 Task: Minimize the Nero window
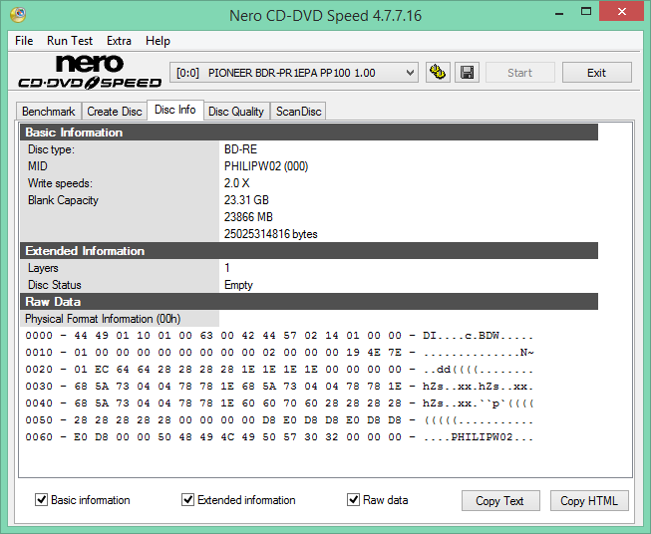pos(559,12)
